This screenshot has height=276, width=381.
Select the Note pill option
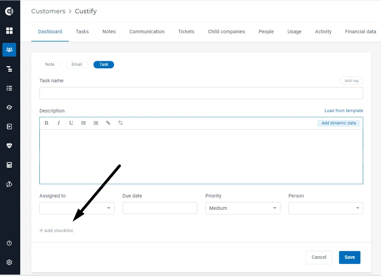50,64
